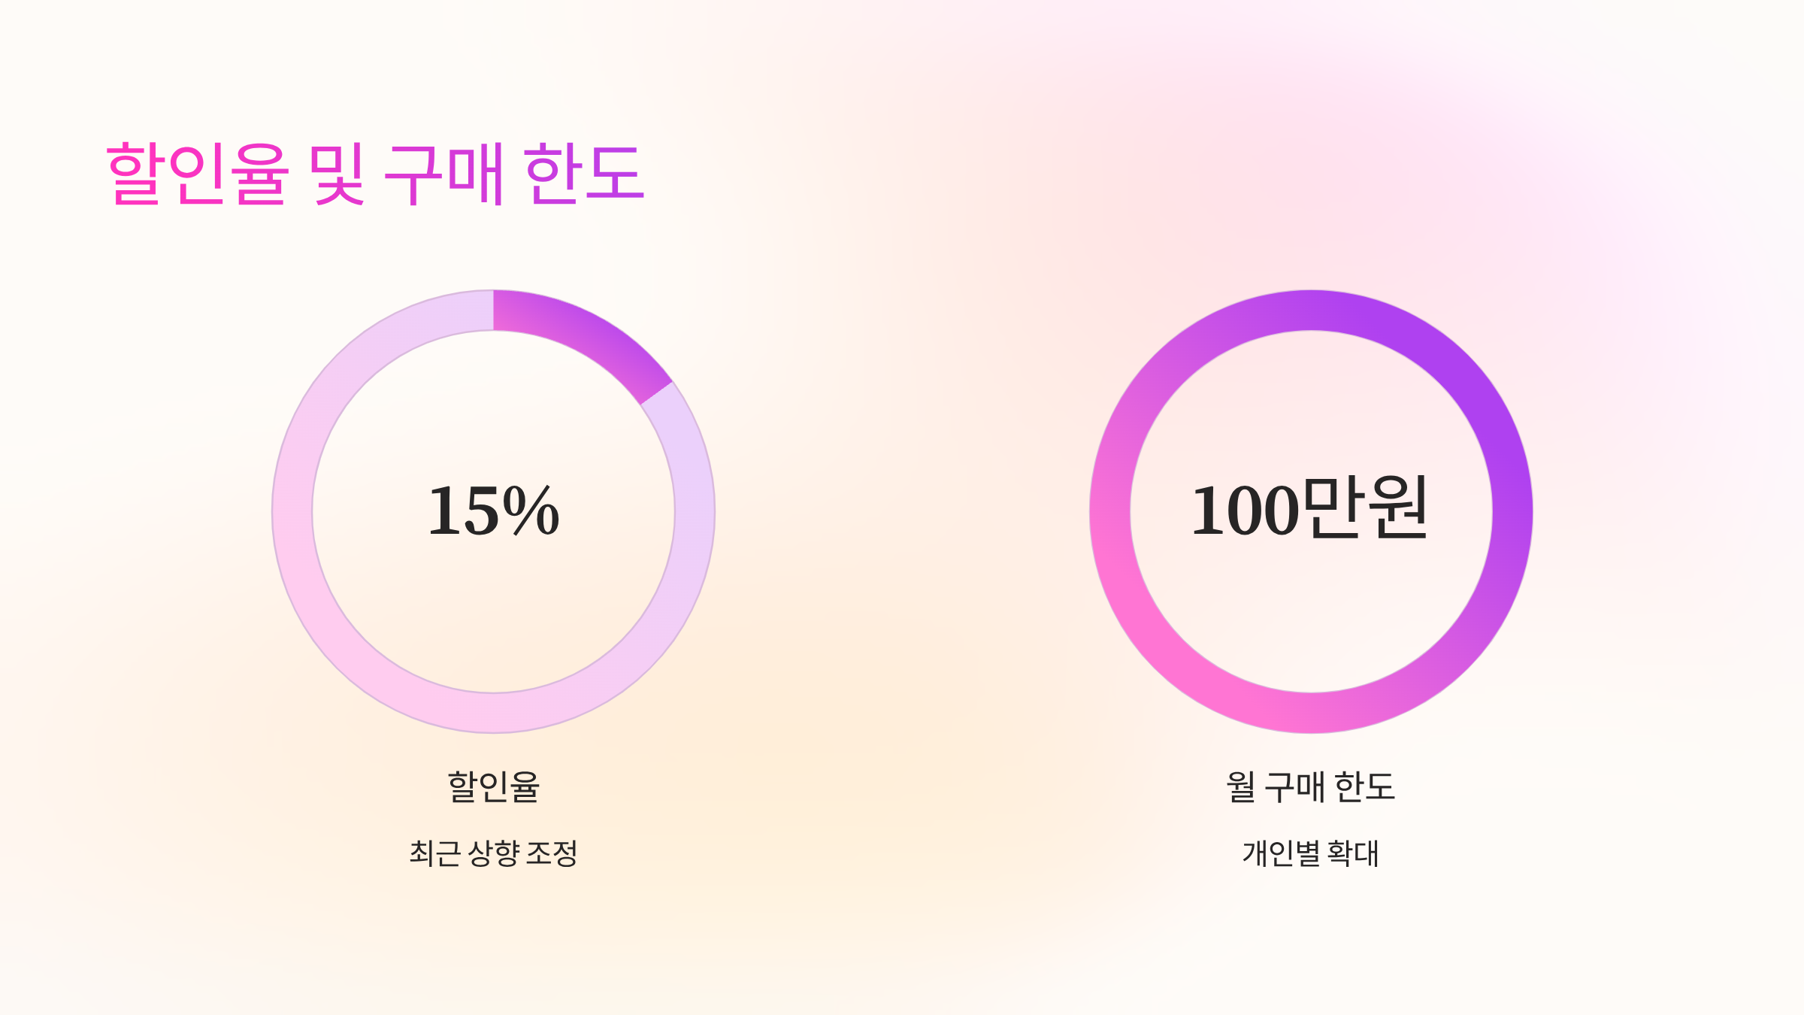Click the word 확대 in right caption
The height and width of the screenshot is (1015, 1804).
tap(1353, 853)
